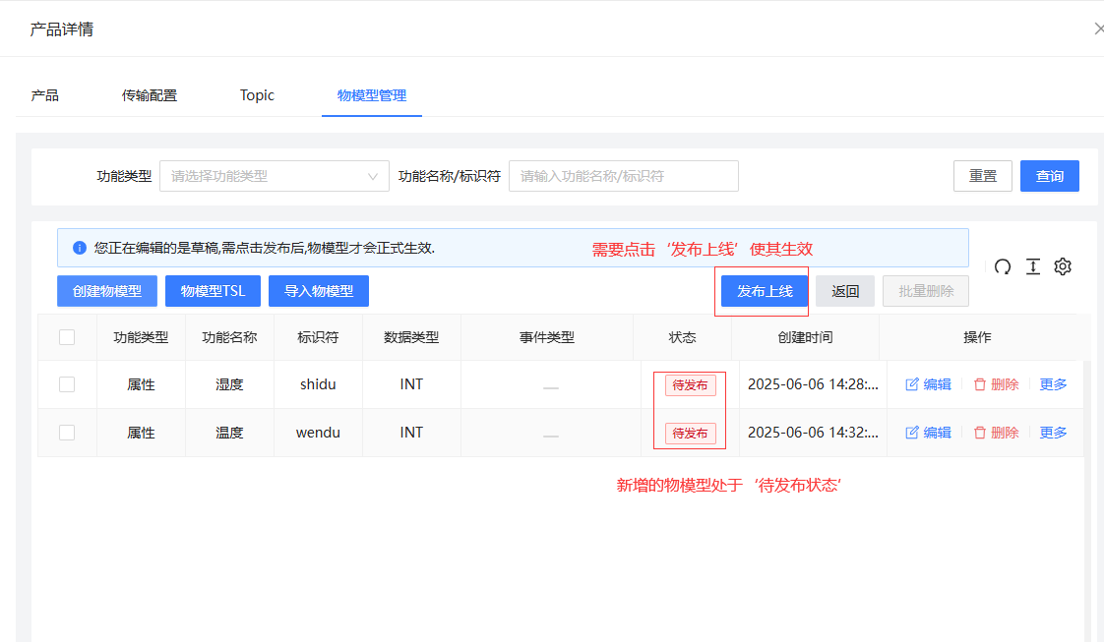Check the checkbox for wendu row
Viewport: 1104px width, 642px height.
(x=67, y=433)
